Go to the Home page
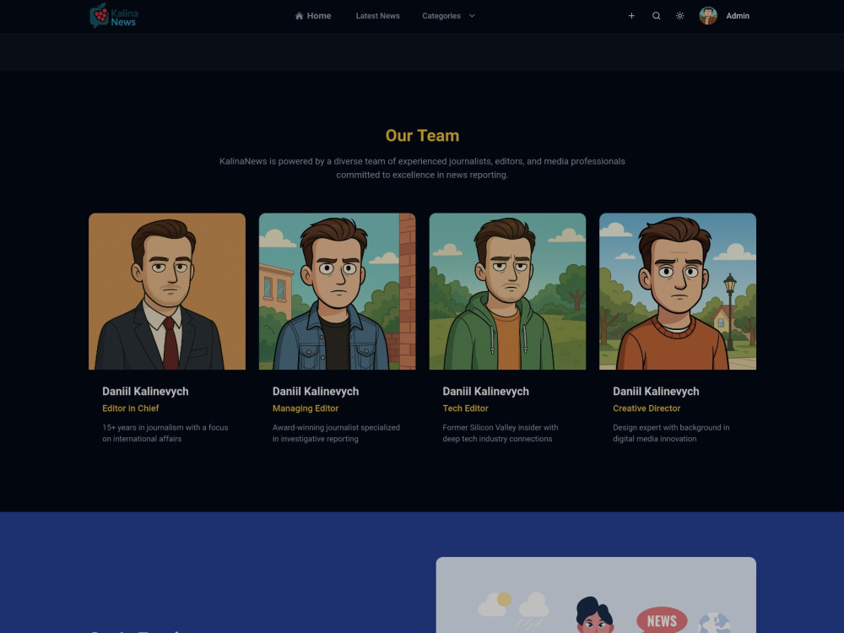Image resolution: width=844 pixels, height=633 pixels. coord(313,16)
